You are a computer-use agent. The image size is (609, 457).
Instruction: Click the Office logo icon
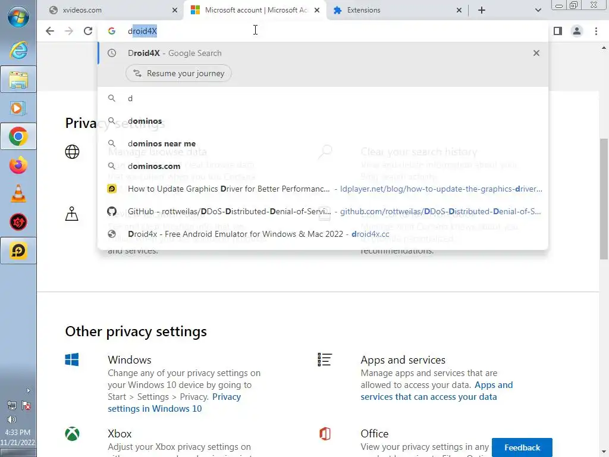325,434
